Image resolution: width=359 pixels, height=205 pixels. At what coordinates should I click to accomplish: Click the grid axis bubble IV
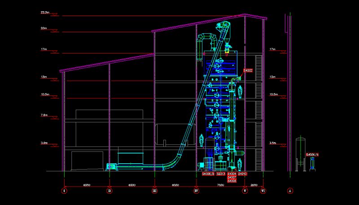196,191
